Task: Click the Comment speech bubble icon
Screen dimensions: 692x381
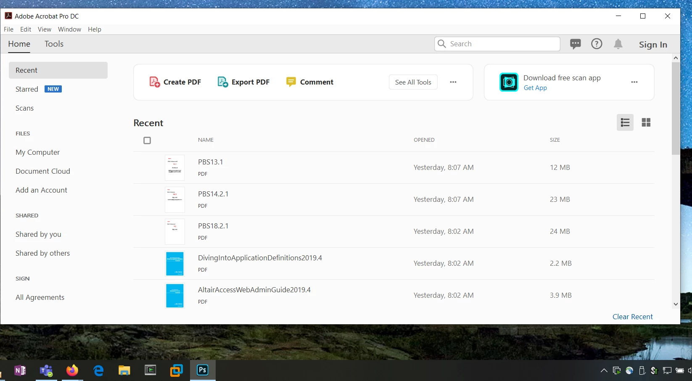Action: pyautogui.click(x=291, y=82)
